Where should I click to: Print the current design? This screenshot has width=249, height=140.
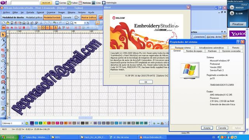pos(24,23)
